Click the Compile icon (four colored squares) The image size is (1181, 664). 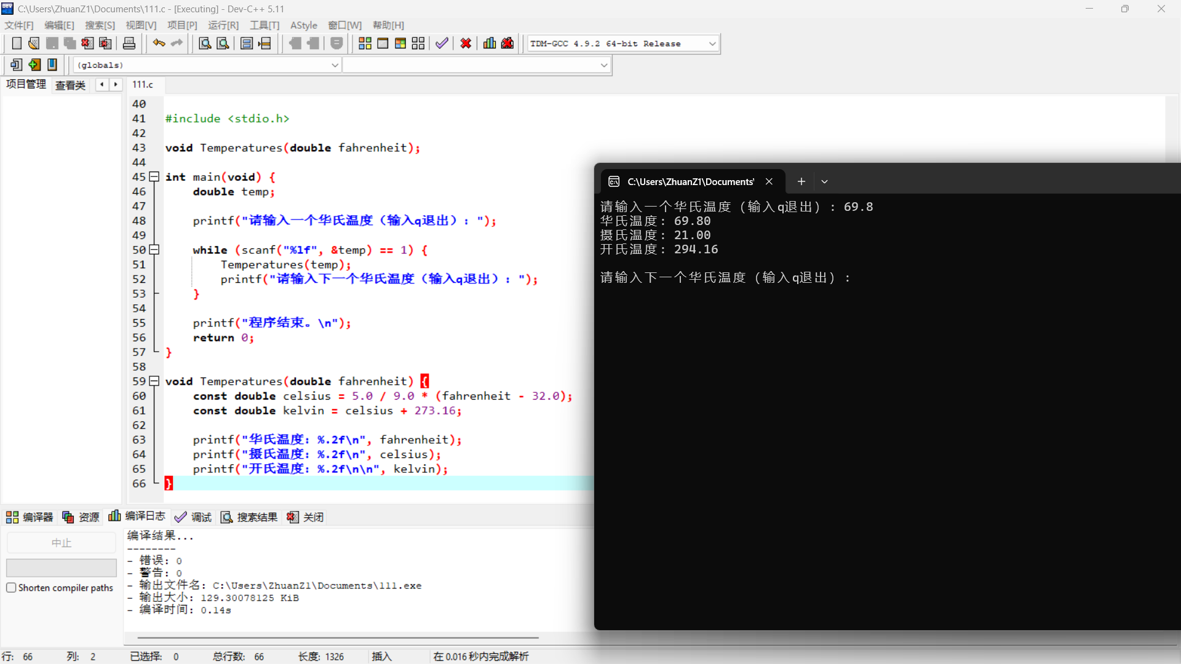365,44
